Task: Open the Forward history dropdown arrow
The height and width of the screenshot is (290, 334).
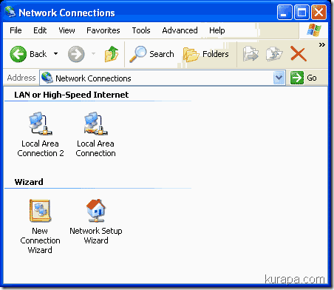Action: 93,53
